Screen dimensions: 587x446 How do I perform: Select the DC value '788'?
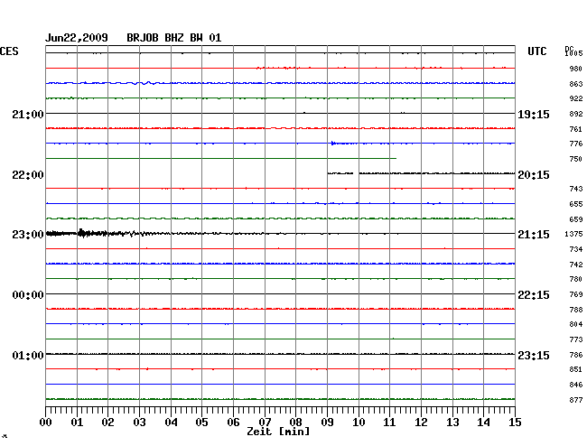tap(576, 310)
